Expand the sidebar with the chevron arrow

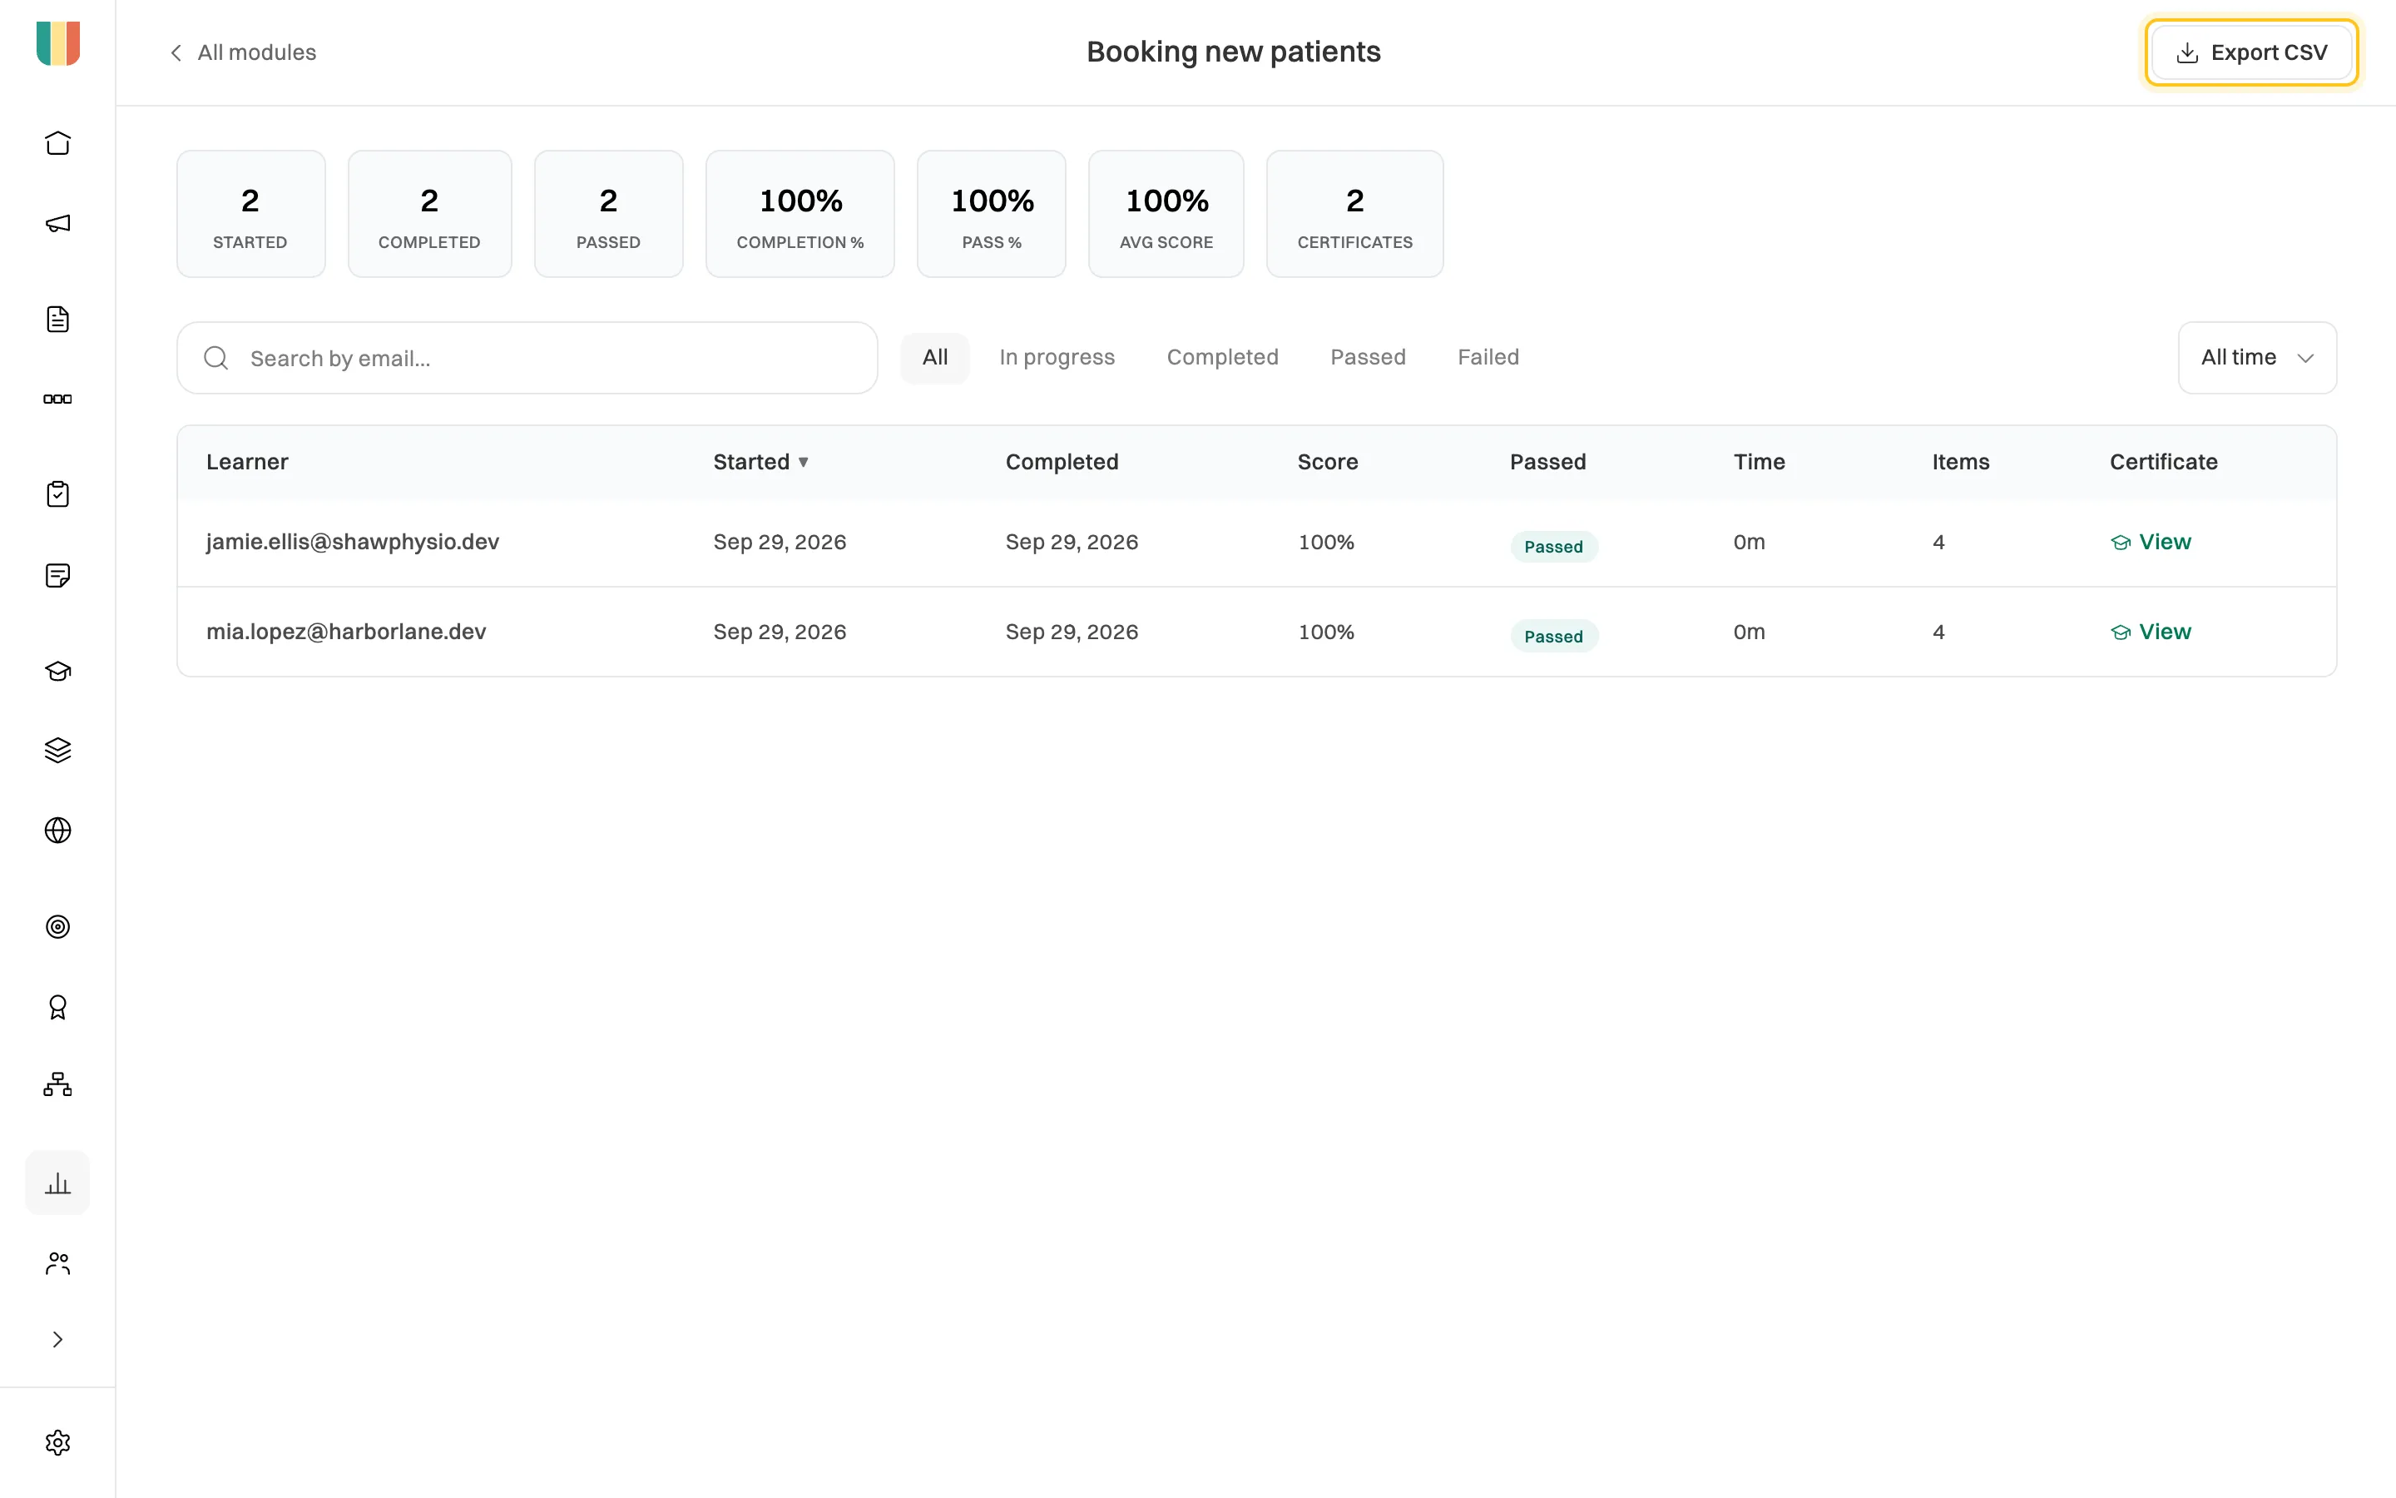[x=57, y=1340]
